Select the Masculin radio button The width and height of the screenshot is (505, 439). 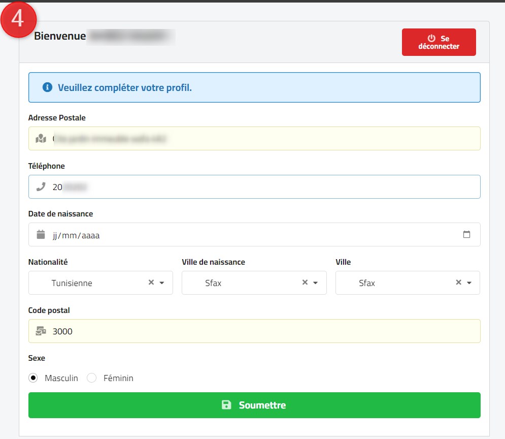pyautogui.click(x=33, y=378)
